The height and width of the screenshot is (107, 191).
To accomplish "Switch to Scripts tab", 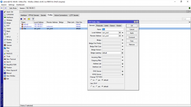I will [x=119, y=25].
